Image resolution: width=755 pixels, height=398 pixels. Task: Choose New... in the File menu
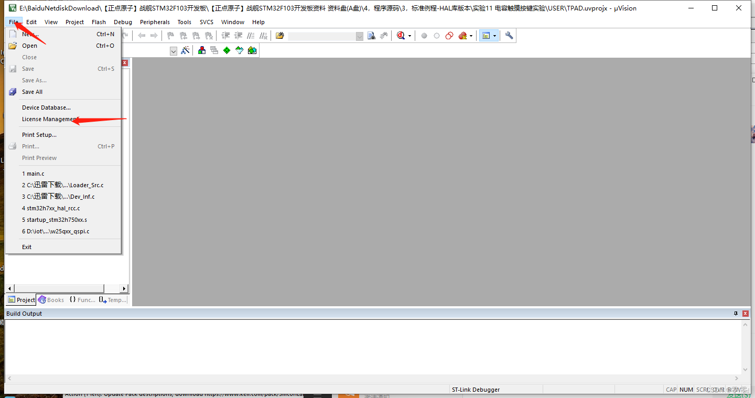[63, 34]
